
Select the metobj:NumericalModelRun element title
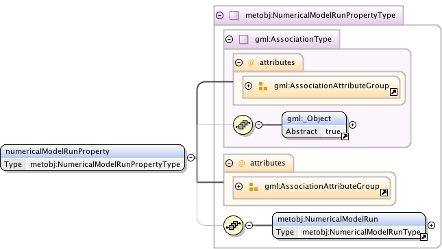tap(328, 219)
